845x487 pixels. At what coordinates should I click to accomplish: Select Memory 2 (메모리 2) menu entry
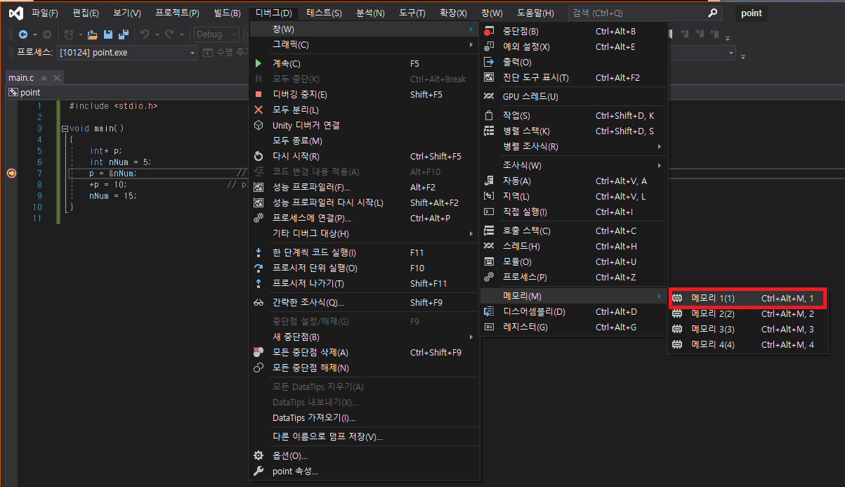(x=747, y=313)
